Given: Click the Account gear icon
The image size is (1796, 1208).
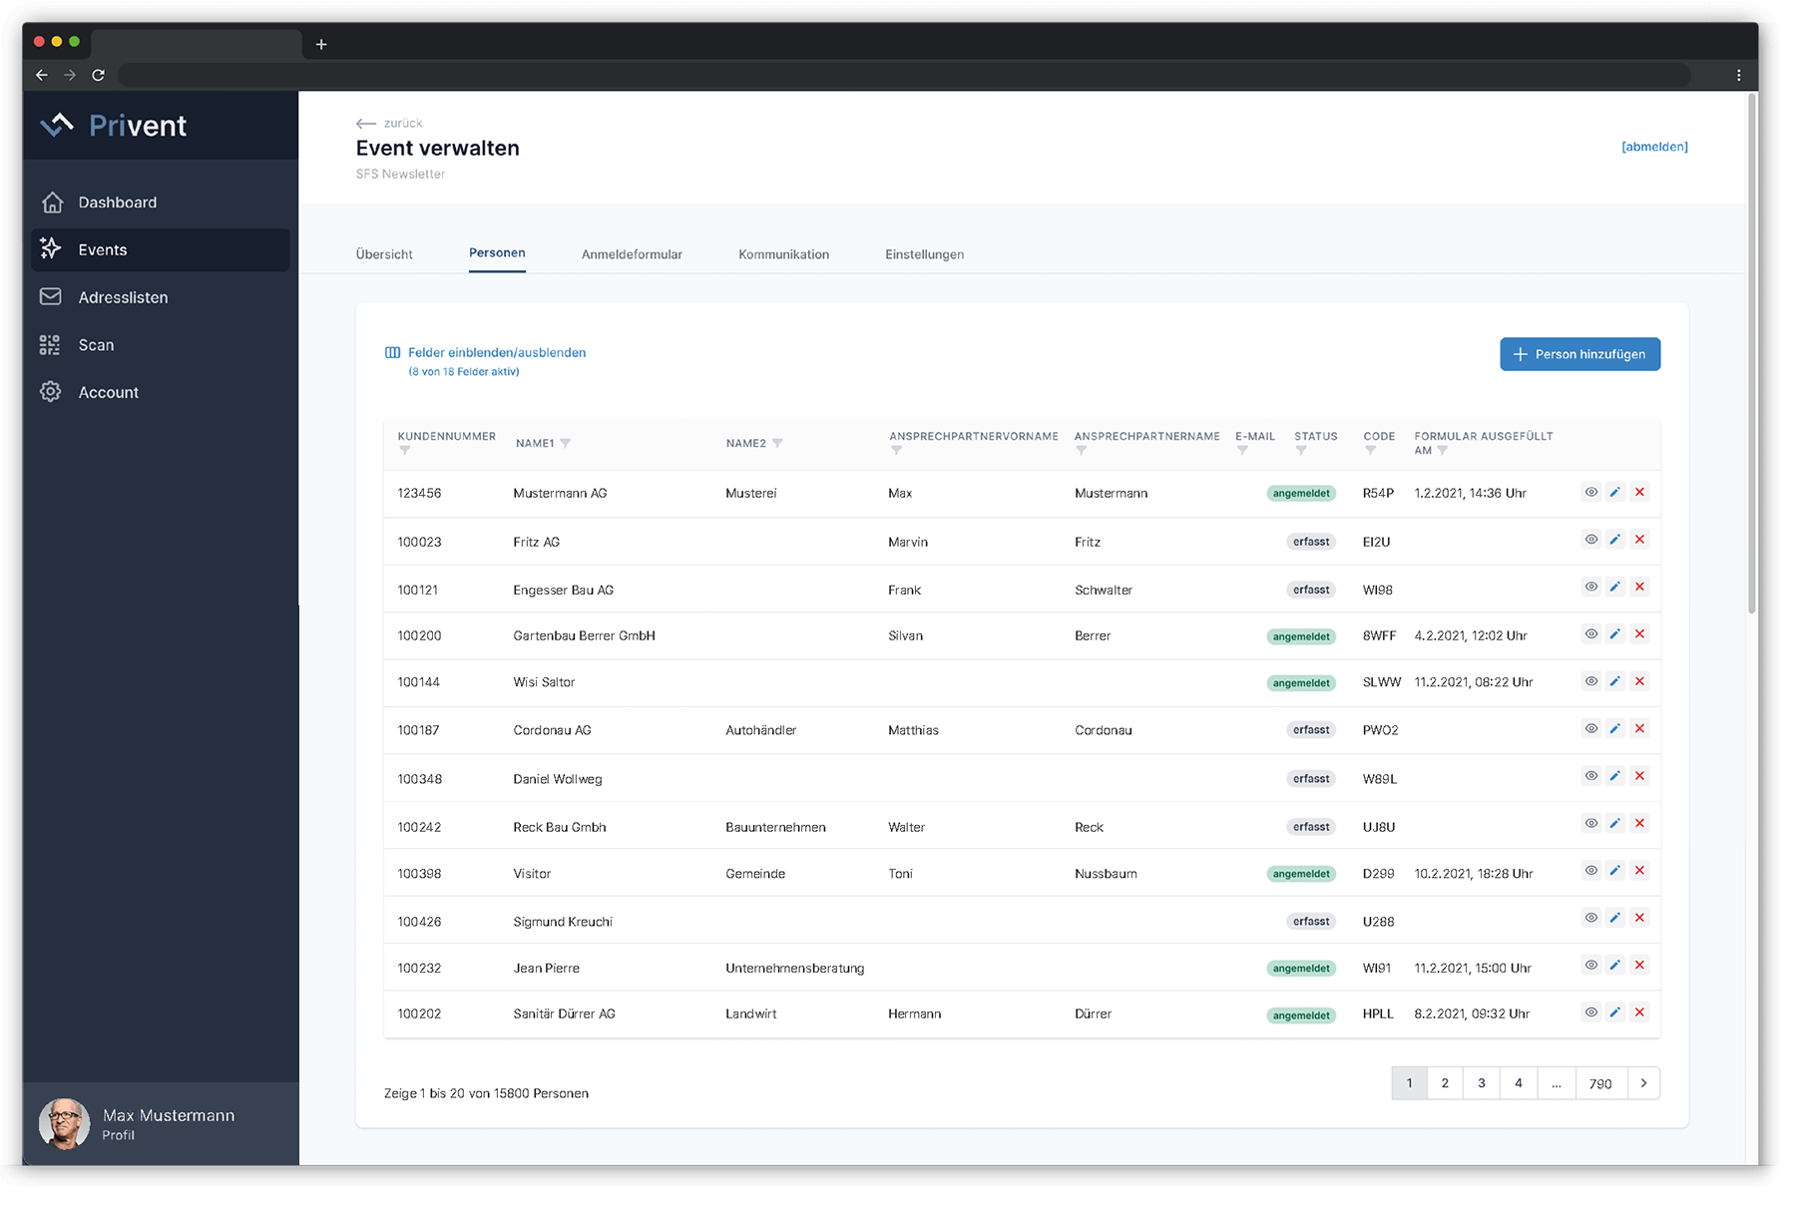Looking at the screenshot, I should tap(50, 392).
